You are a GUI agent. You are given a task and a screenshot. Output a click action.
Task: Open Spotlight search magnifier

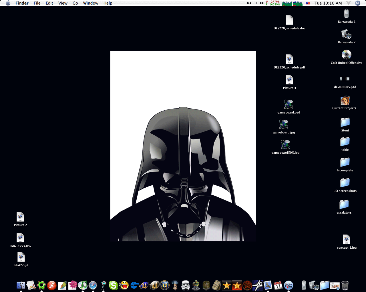[357, 3]
